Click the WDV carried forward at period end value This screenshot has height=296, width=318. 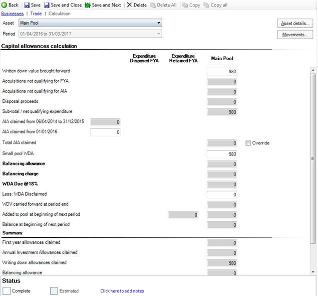coord(222,205)
